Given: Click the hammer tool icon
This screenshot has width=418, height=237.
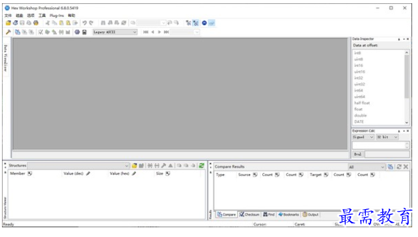Looking at the screenshot, I should click(x=8, y=32).
